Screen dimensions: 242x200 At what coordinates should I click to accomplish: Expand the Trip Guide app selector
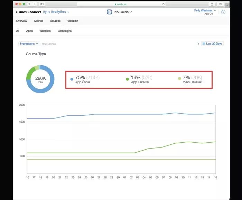click(x=122, y=12)
